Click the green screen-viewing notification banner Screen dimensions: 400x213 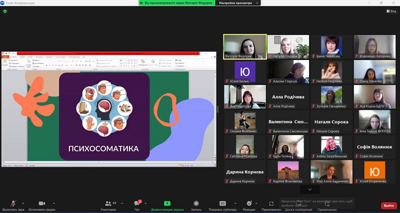(177, 3)
